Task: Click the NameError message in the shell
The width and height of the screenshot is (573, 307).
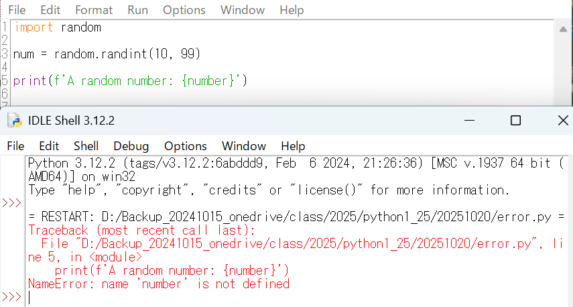Action: coord(159,284)
